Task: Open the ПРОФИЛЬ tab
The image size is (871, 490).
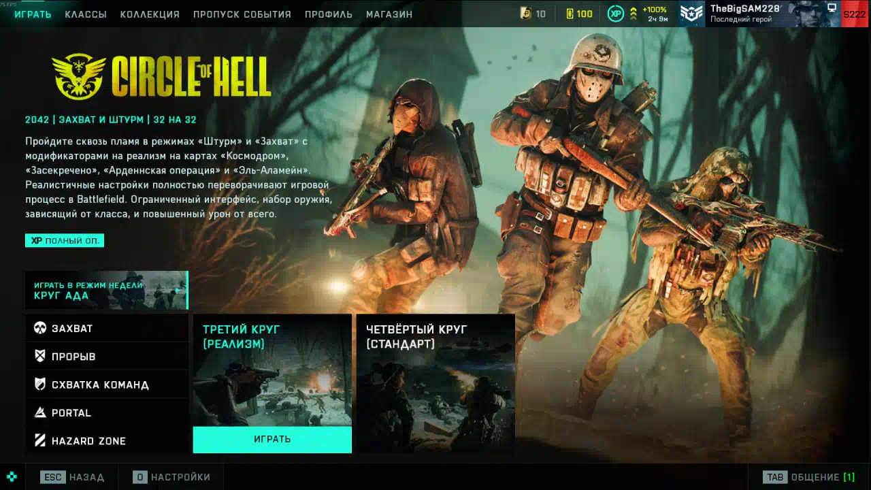Action: tap(329, 14)
